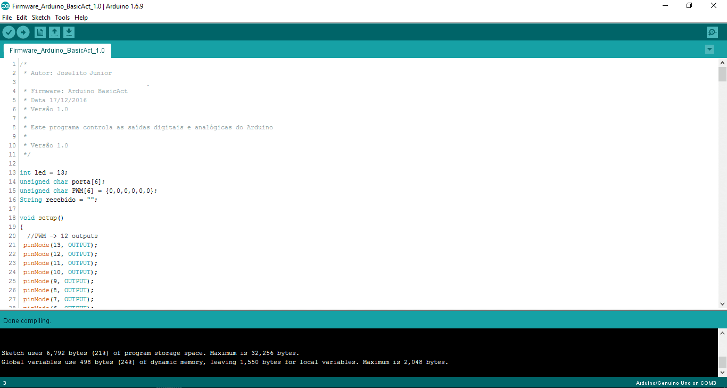Click the Arduino logo in title bar

pos(5,6)
